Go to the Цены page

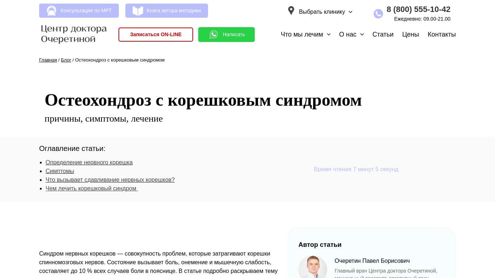(410, 34)
